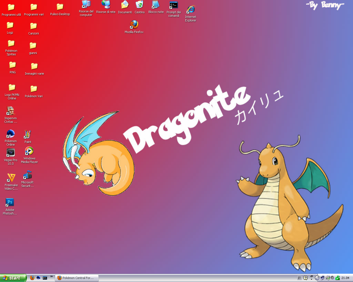Switch to Pokémon Central Forum taskbar button
The image size is (353, 282).
coord(77,278)
